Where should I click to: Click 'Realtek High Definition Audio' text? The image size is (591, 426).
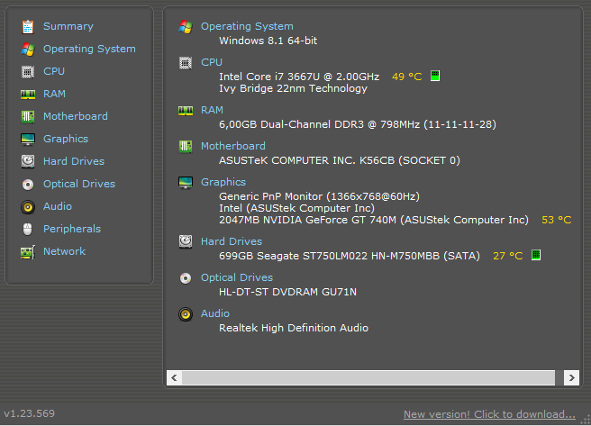click(294, 328)
